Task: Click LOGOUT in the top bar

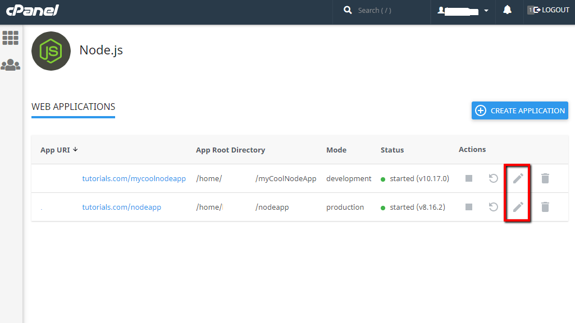Action: pyautogui.click(x=552, y=10)
